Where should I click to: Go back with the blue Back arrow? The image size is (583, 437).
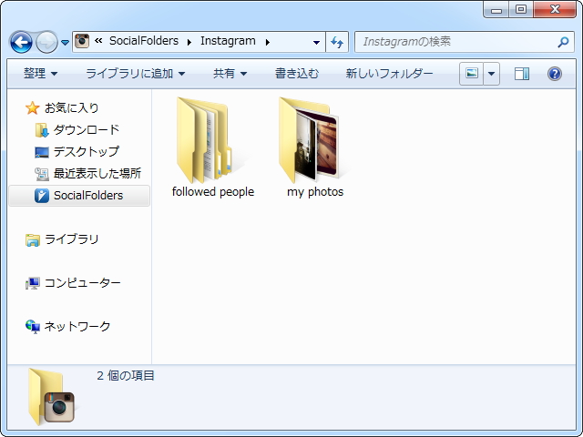pyautogui.click(x=21, y=42)
